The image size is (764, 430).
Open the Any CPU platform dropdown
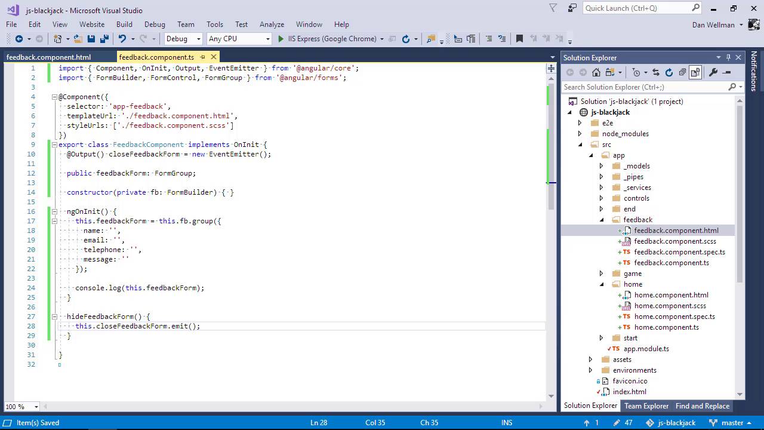click(239, 39)
